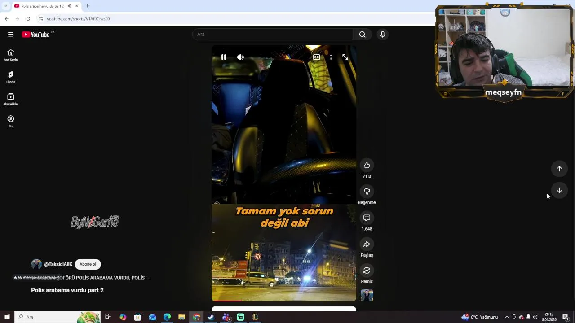575x323 pixels.
Task: Launch Copilot from the taskbar
Action: 123,317
